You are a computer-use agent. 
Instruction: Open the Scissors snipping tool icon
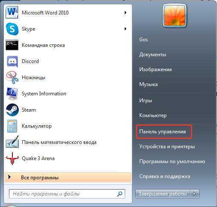pos(12,78)
